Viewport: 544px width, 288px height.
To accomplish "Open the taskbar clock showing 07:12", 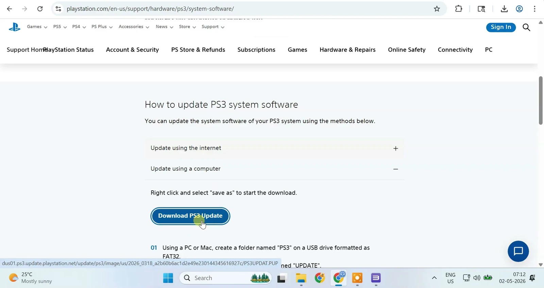I will [512, 278].
